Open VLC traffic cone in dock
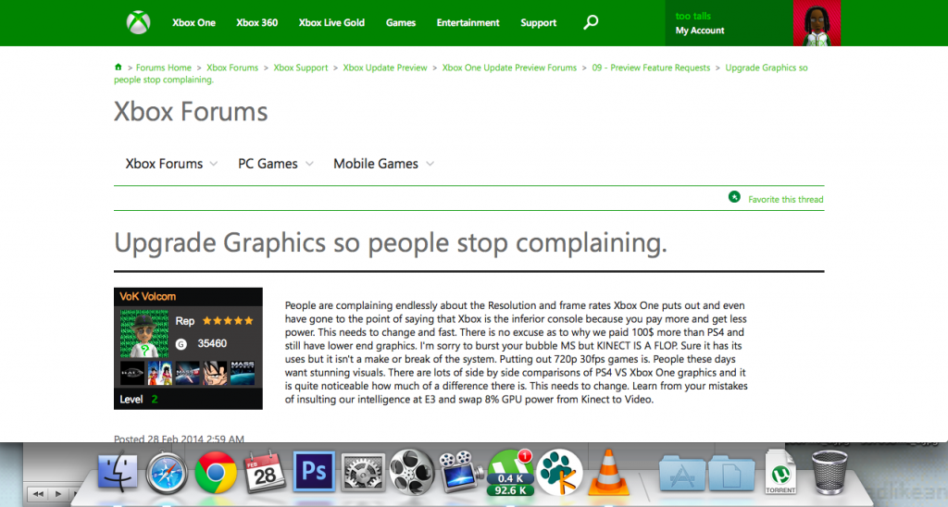 click(x=608, y=472)
